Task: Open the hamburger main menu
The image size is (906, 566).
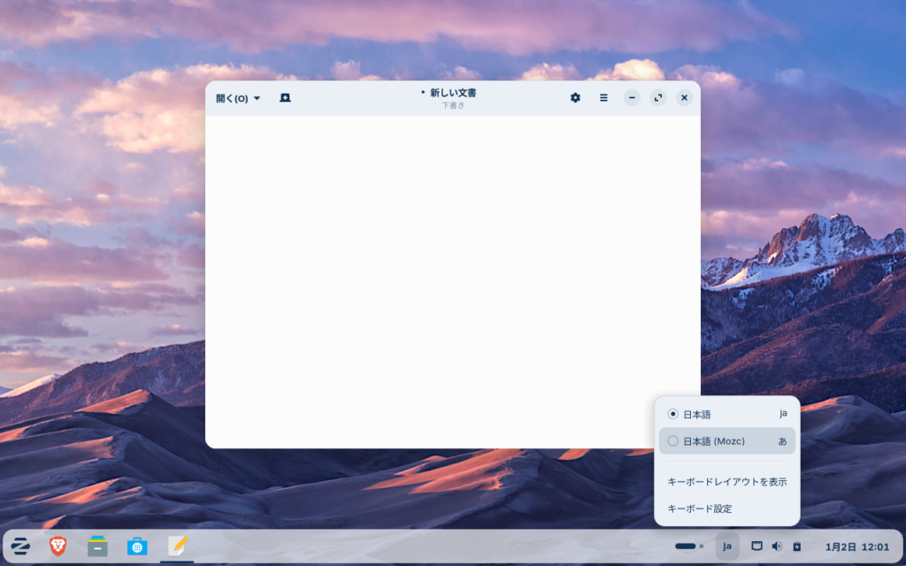Action: [603, 98]
